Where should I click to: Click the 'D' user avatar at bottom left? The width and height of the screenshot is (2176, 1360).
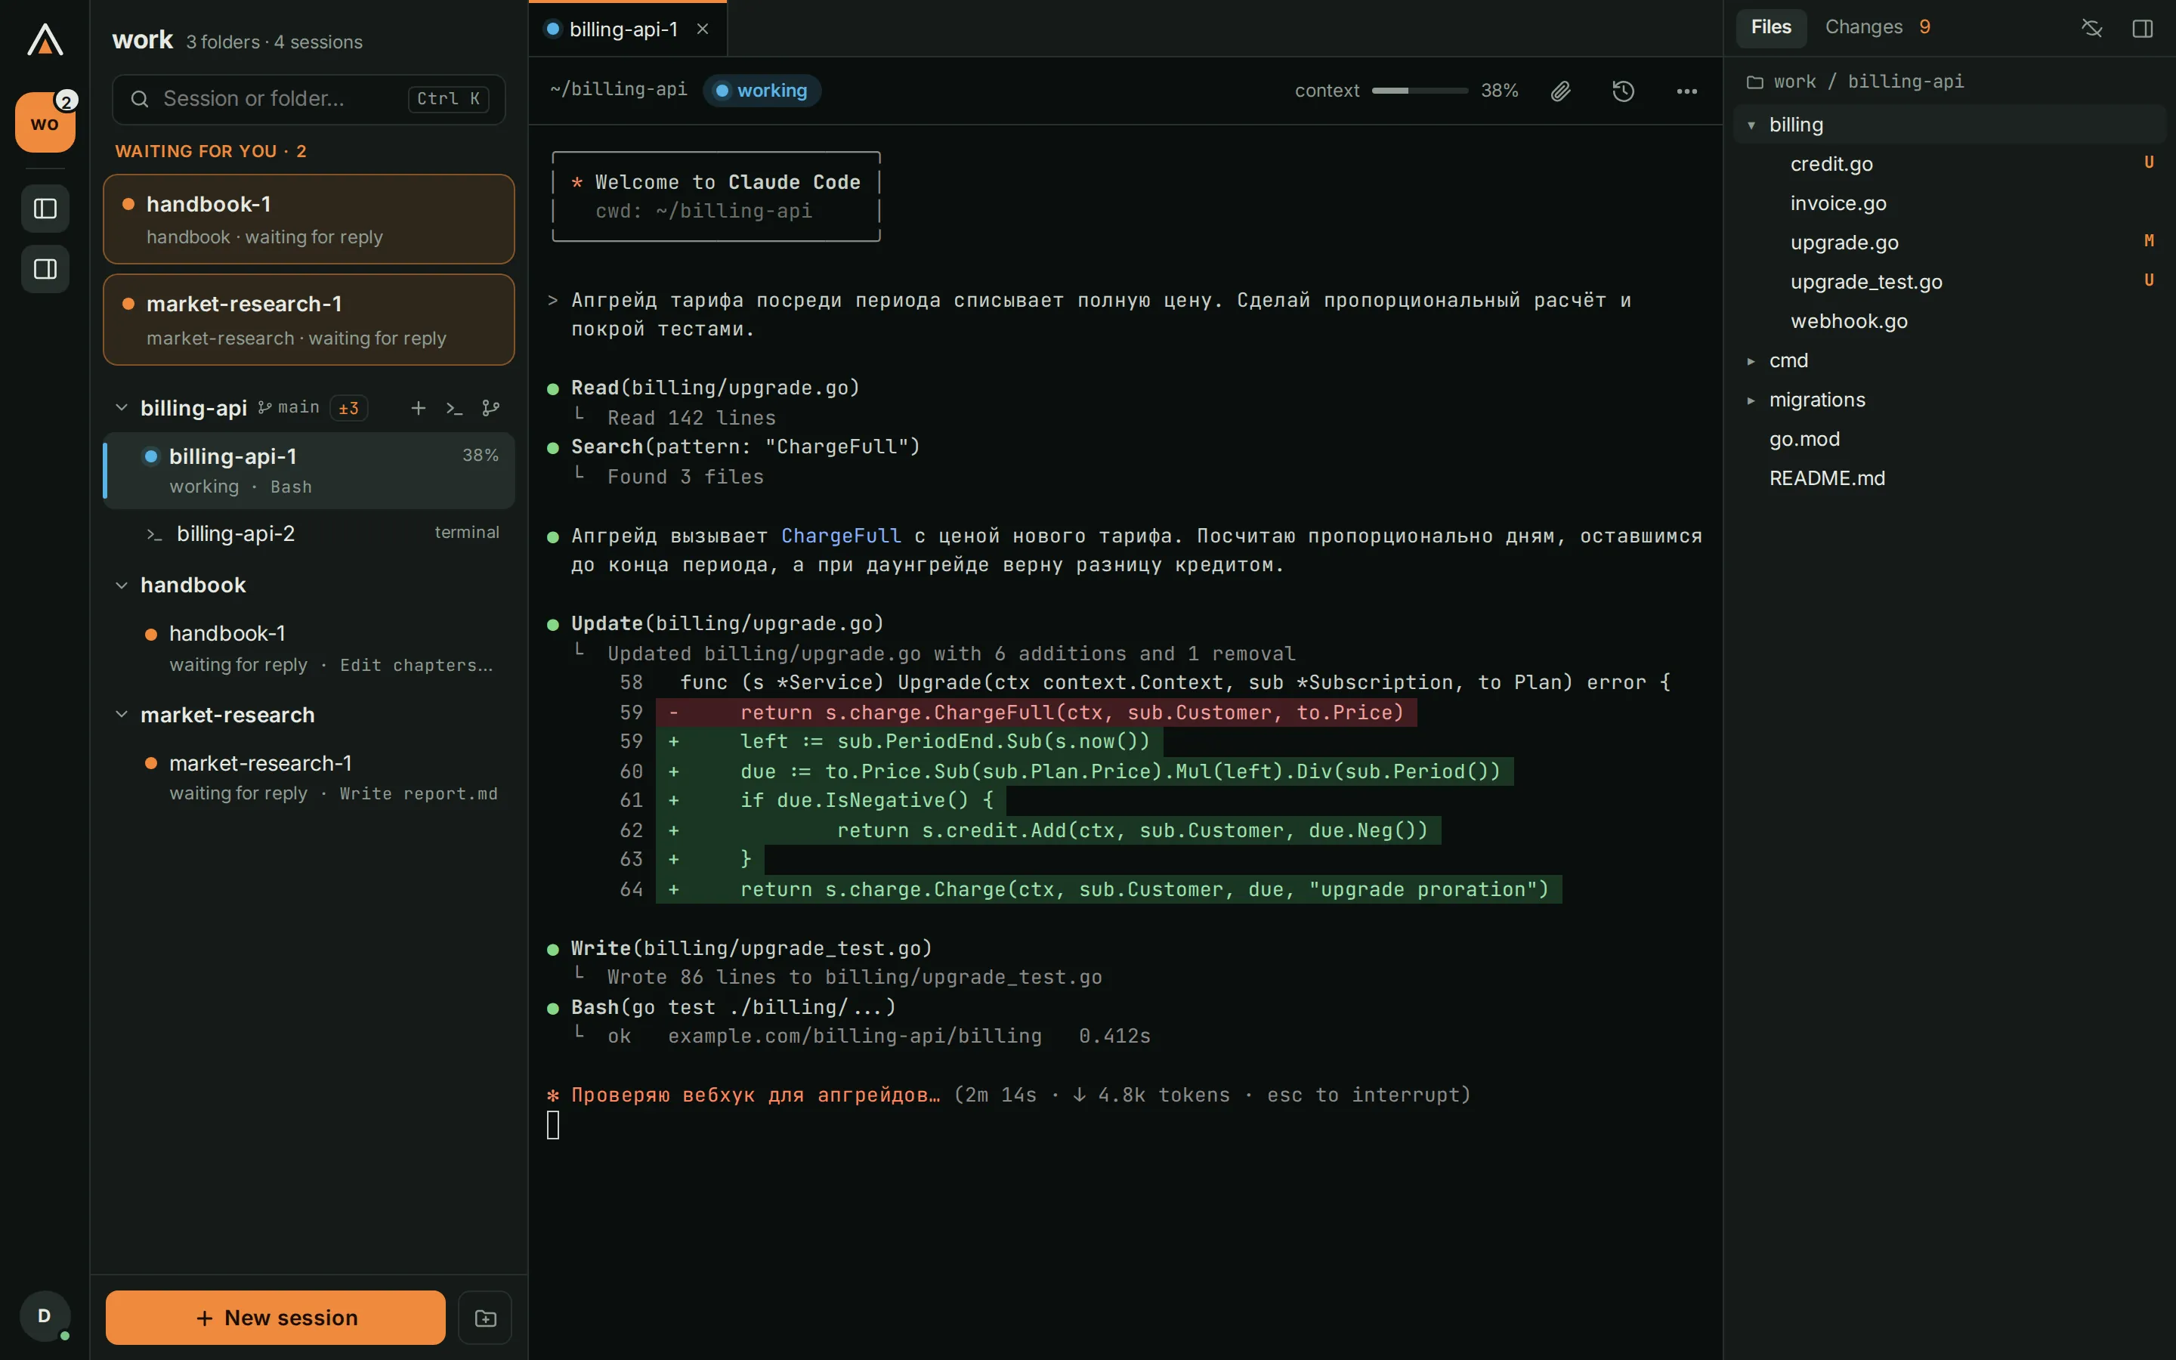[45, 1316]
